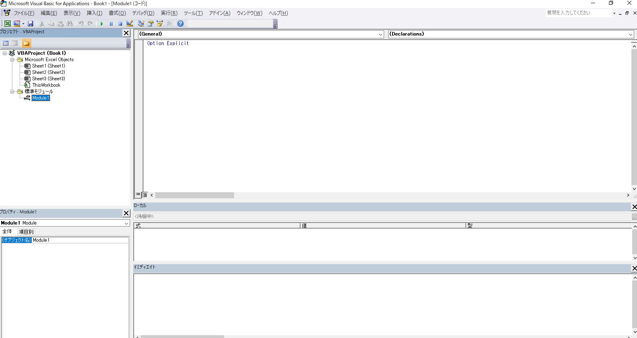This screenshot has height=338, width=637.
Task: Select the (オブジェクト名) property row
Action: pos(16,240)
